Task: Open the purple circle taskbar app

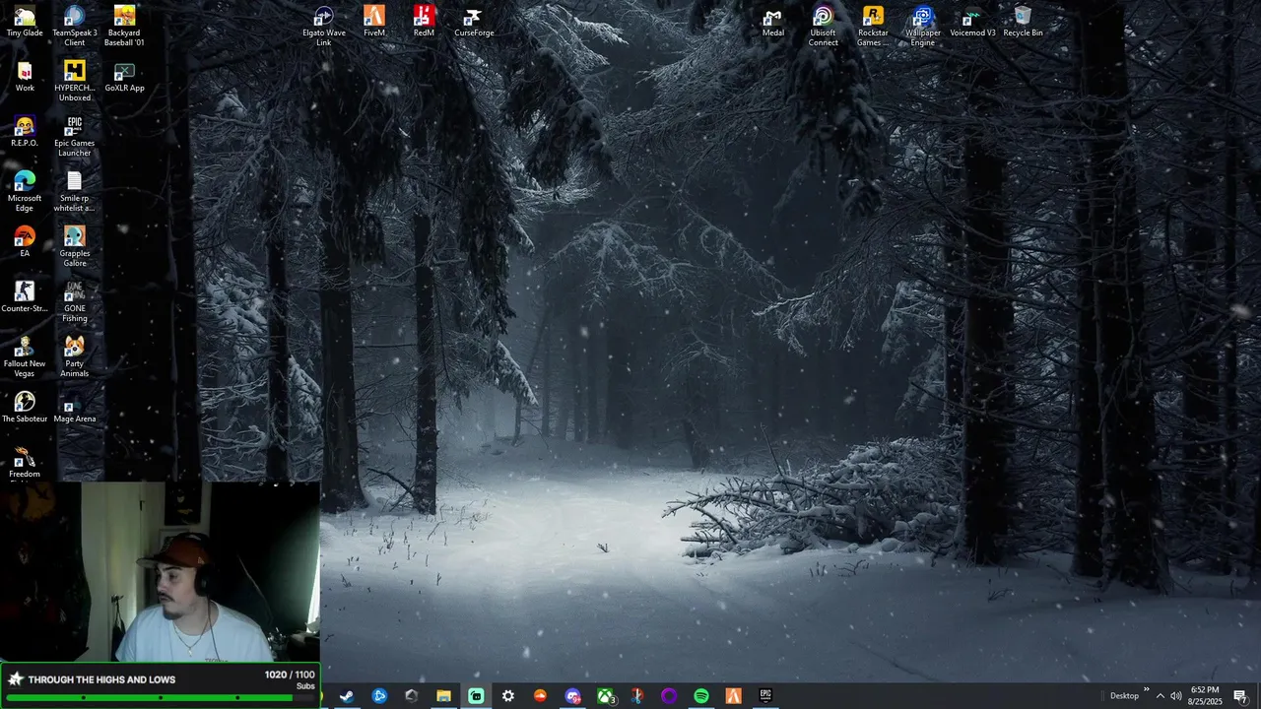Action: (x=669, y=696)
